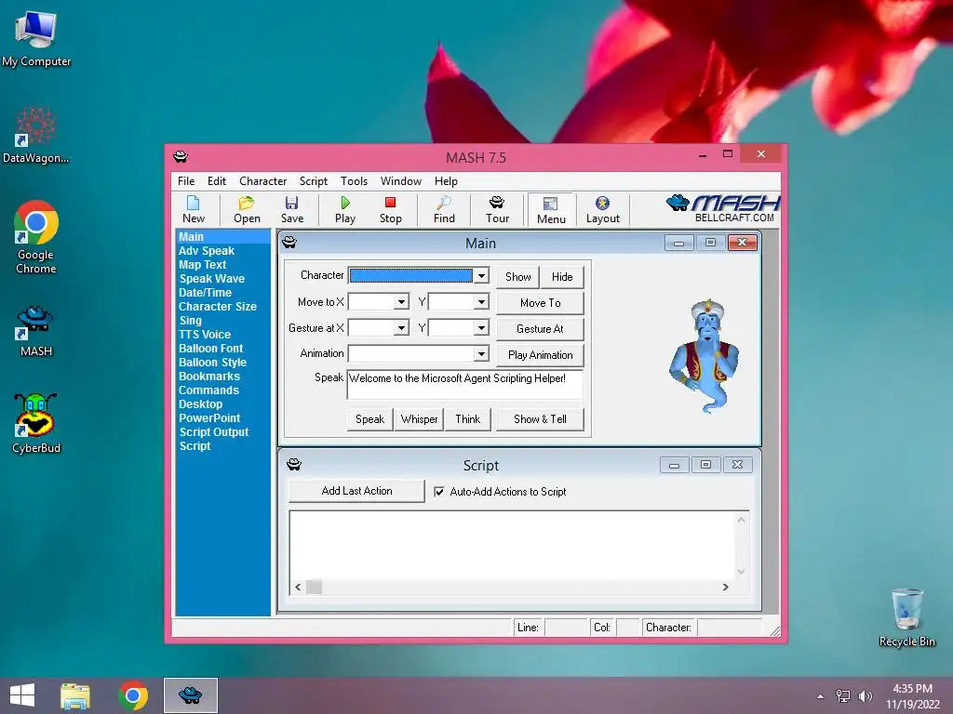The height and width of the screenshot is (714, 953).
Task: Expand the Gesture at X dropdown
Action: 401,328
